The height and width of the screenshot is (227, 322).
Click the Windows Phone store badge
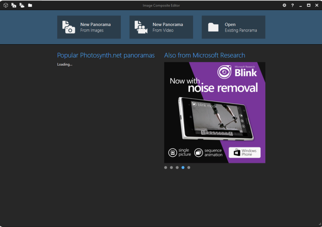pyautogui.click(x=245, y=152)
